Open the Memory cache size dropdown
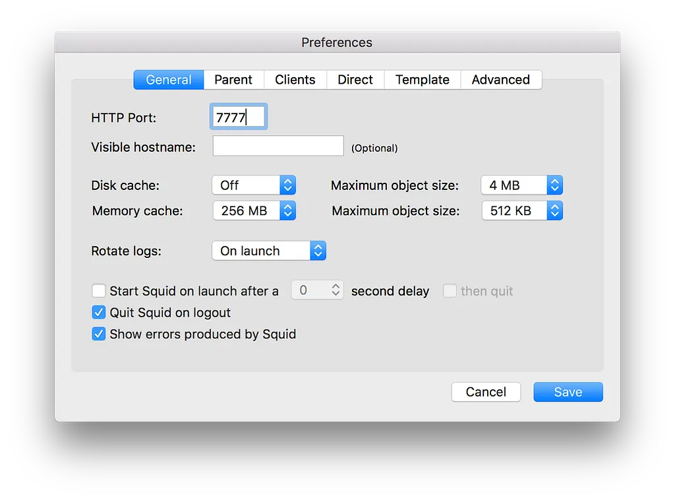675x500 pixels. coord(254,210)
